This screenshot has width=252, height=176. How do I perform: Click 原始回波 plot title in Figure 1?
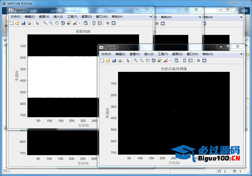pyautogui.click(x=83, y=31)
